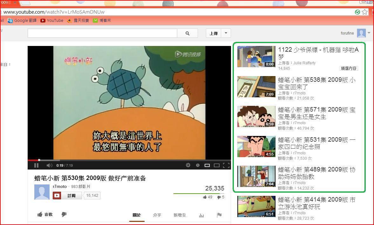Open forufine account dropdown arrow
The width and height of the screenshot is (374, 225).
coord(369,33)
